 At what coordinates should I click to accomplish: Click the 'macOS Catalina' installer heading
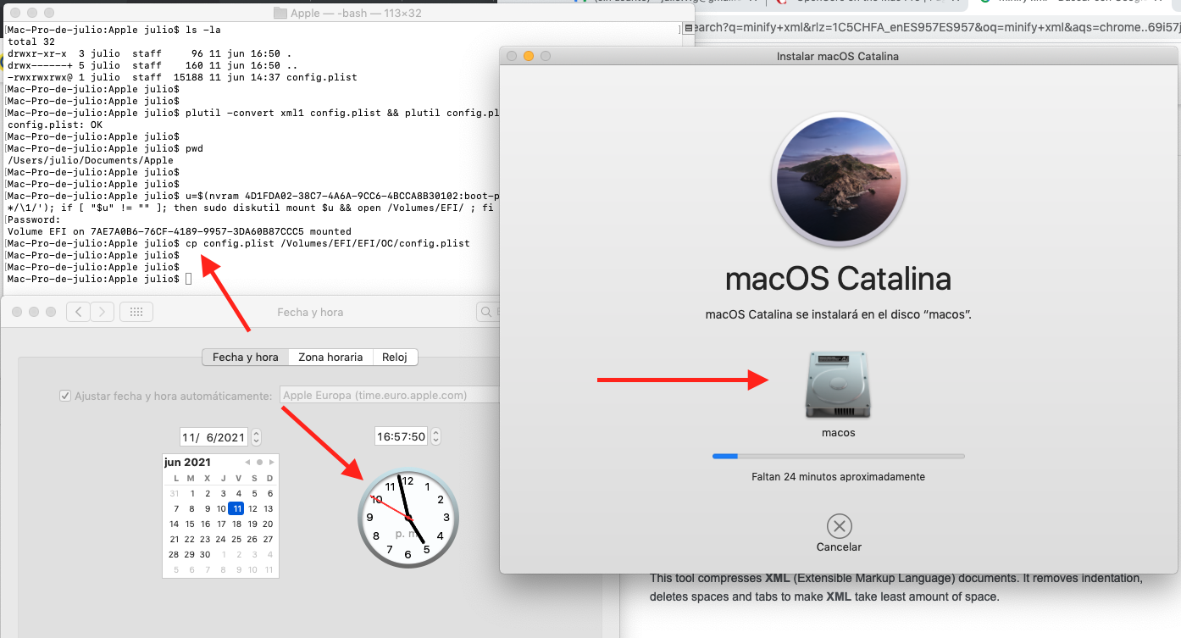839,279
